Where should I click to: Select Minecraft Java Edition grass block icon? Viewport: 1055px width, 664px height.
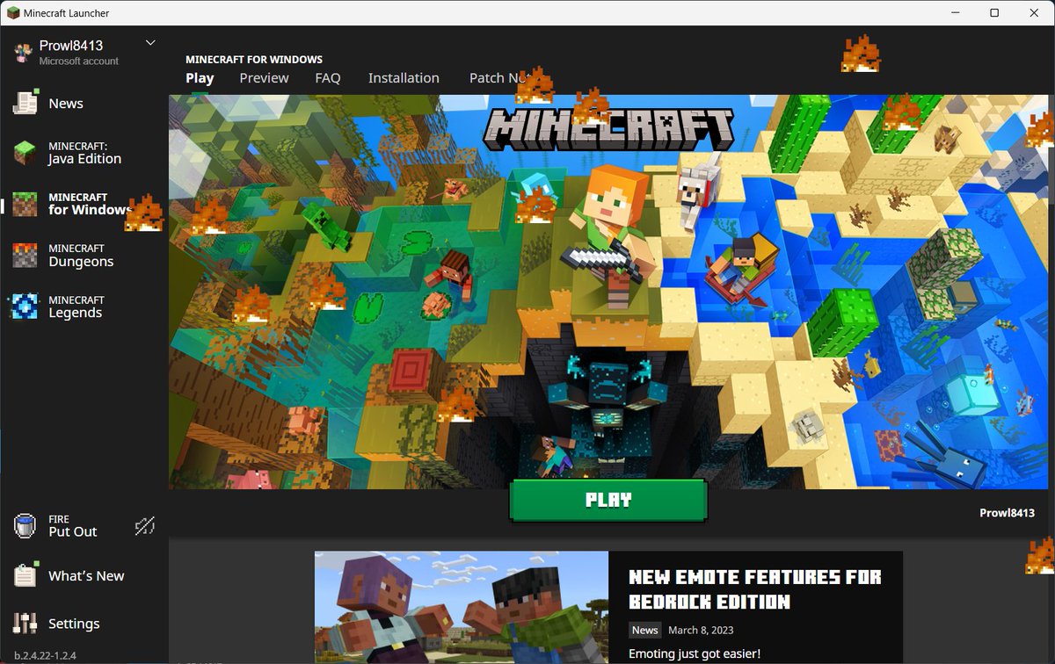click(25, 153)
